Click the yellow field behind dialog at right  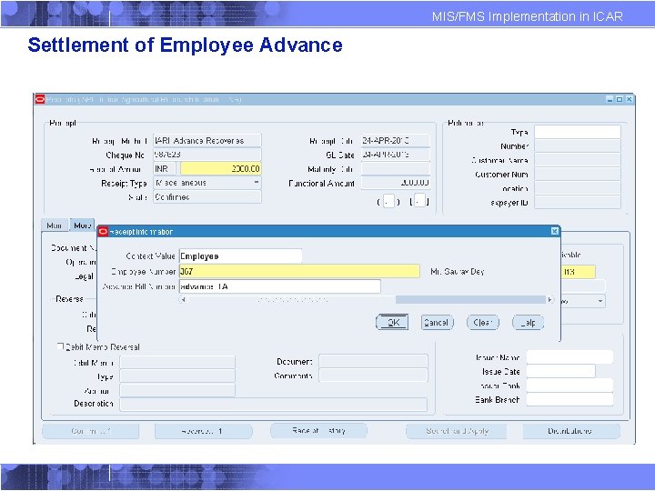pyautogui.click(x=578, y=272)
